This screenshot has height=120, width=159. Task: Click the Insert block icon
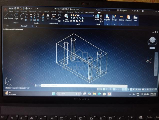[97, 17]
